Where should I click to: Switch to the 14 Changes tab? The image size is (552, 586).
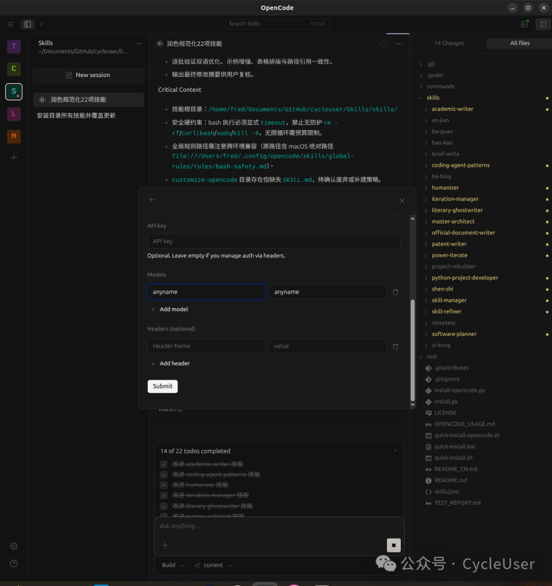click(449, 43)
